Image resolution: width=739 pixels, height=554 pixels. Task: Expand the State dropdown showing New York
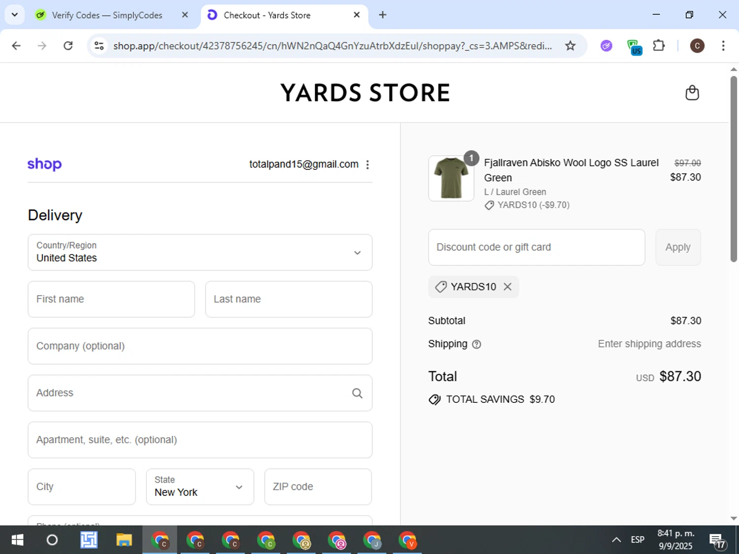[200, 487]
